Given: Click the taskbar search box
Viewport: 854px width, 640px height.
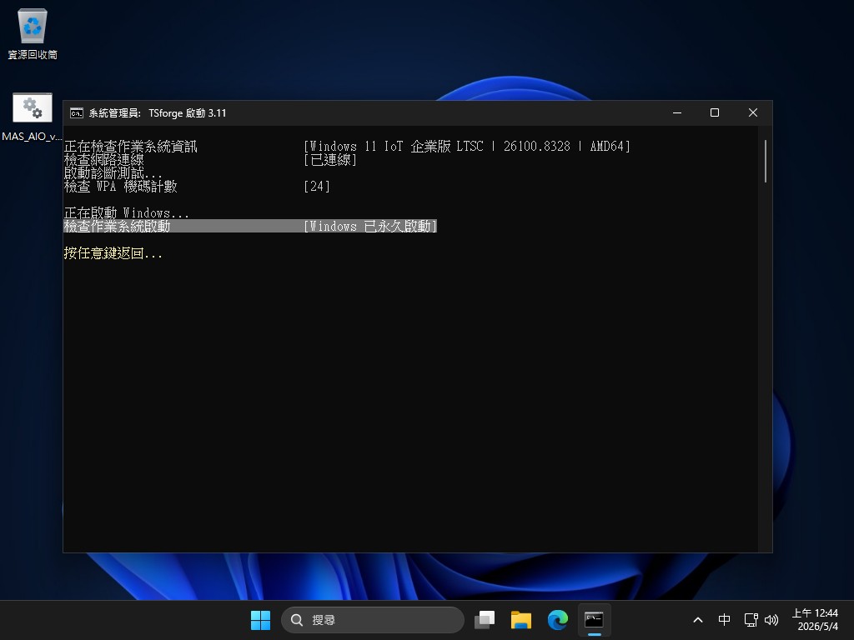Looking at the screenshot, I should [373, 620].
